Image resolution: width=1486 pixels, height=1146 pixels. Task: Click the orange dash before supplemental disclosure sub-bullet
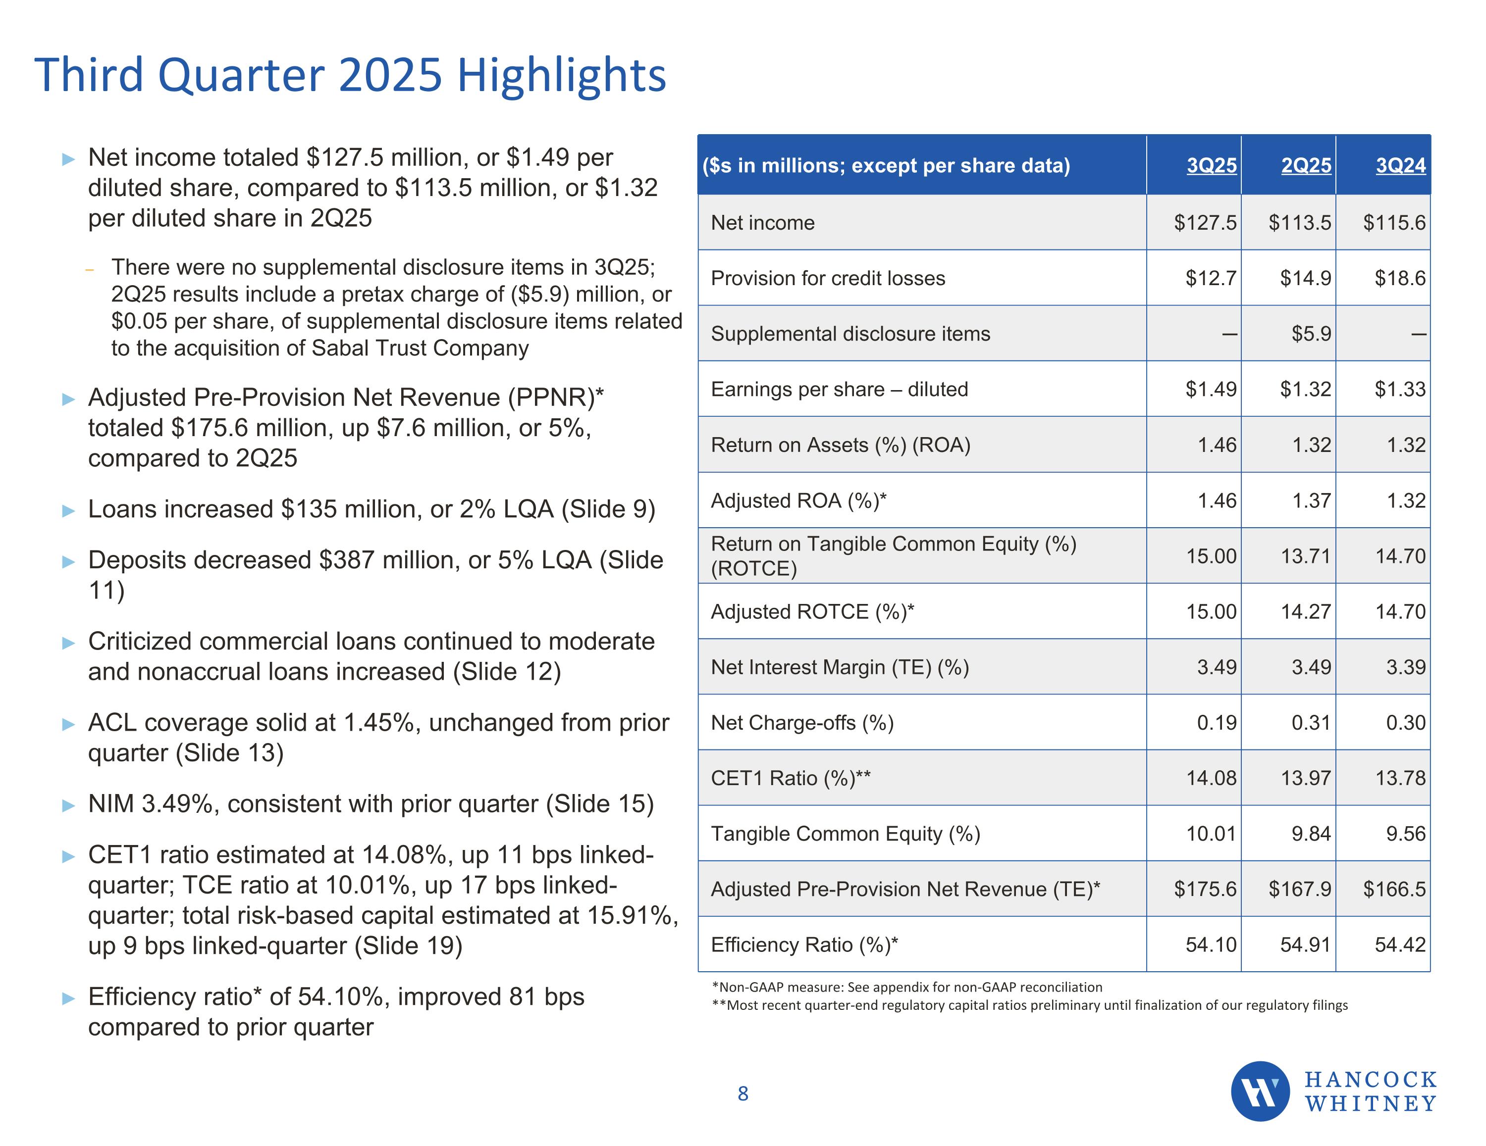point(89,270)
